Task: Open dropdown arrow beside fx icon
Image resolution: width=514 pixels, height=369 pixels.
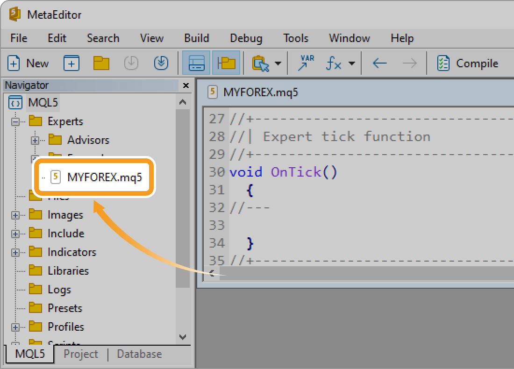Action: [x=352, y=64]
